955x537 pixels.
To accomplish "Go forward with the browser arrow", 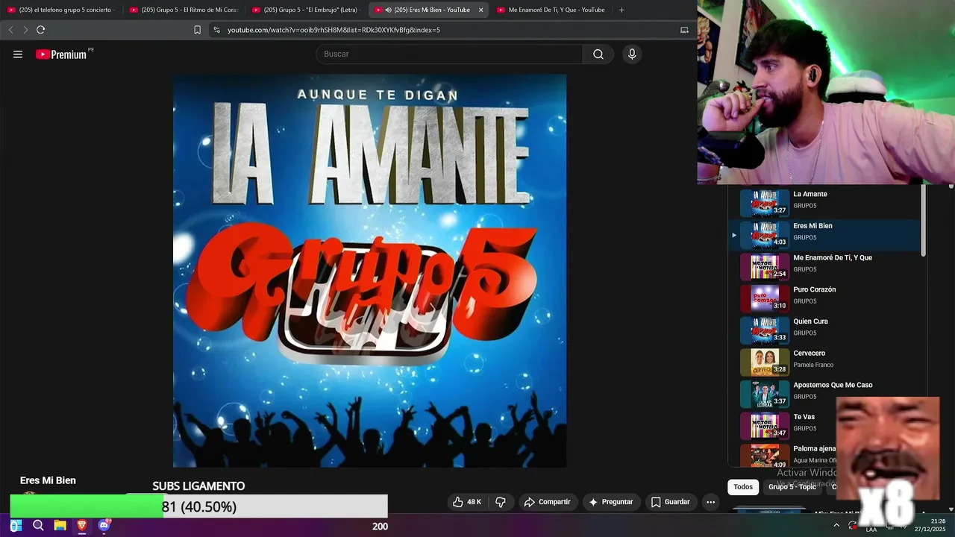I will click(x=25, y=30).
